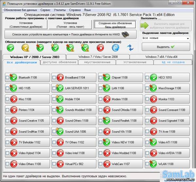196x182 pixels.
Task: Open the Утилиты menu
Action: click(60, 10)
